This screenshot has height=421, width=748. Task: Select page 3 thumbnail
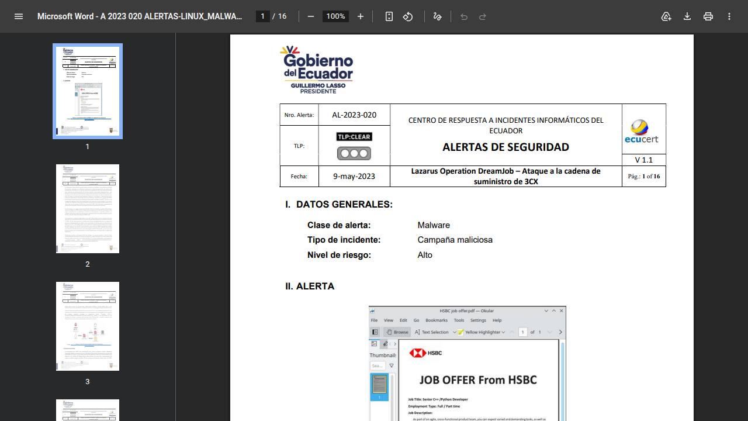88,326
